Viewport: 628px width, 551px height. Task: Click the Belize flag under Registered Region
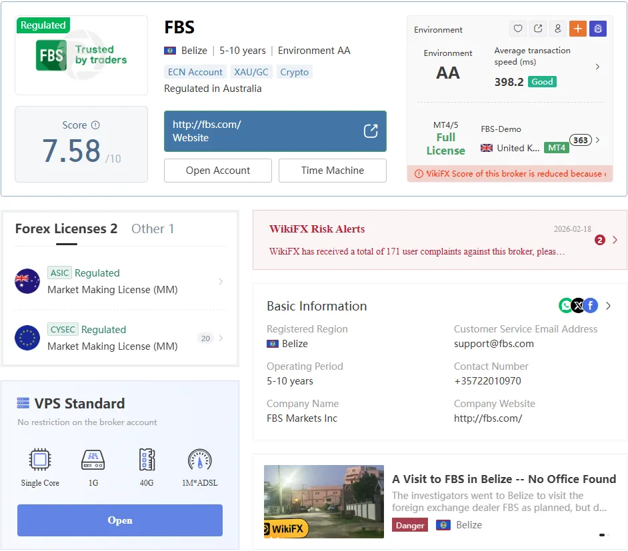pyautogui.click(x=273, y=344)
